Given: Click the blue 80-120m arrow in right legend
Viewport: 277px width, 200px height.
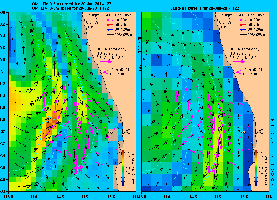Looking at the screenshot, I should [x=243, y=30].
